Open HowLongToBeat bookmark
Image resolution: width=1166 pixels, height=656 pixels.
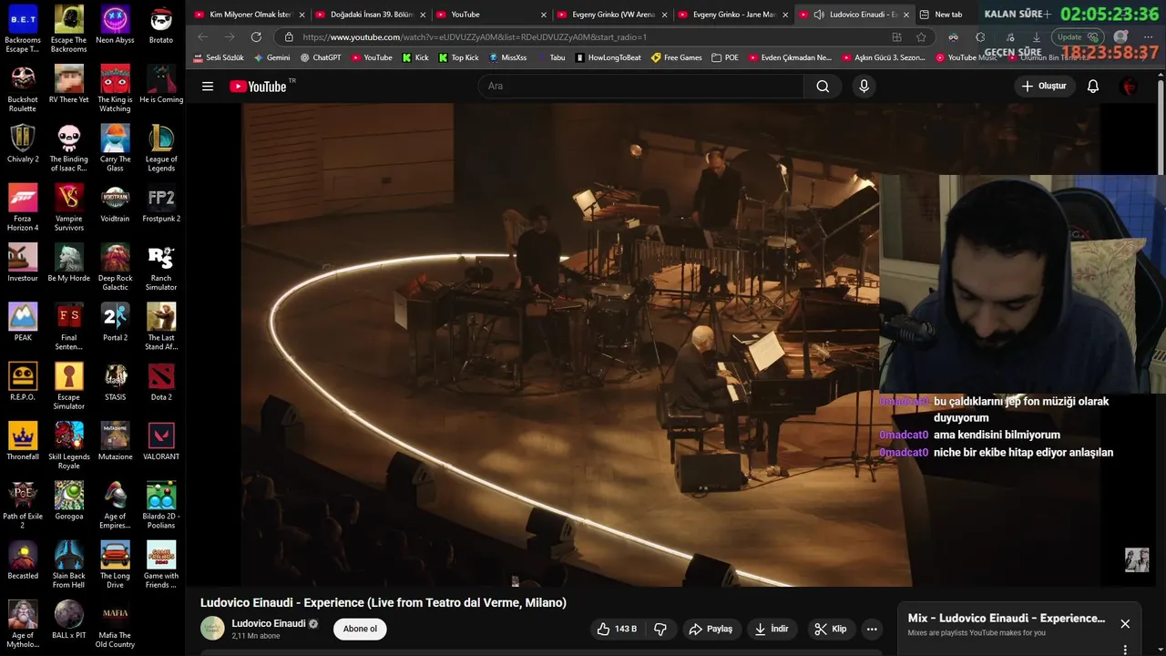(608, 57)
